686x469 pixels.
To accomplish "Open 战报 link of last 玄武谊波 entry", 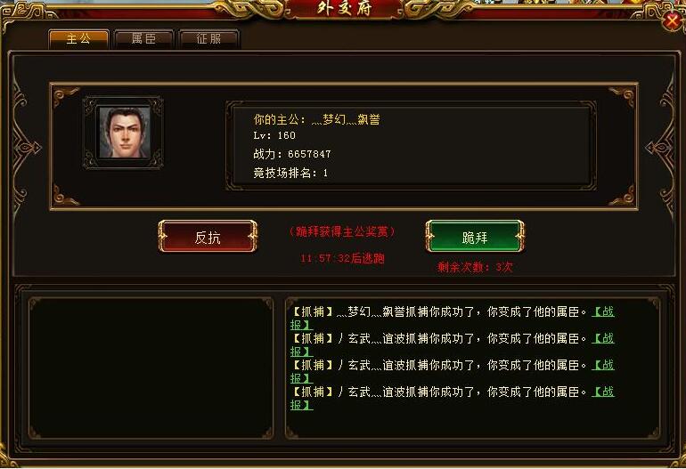I will click(x=603, y=392).
